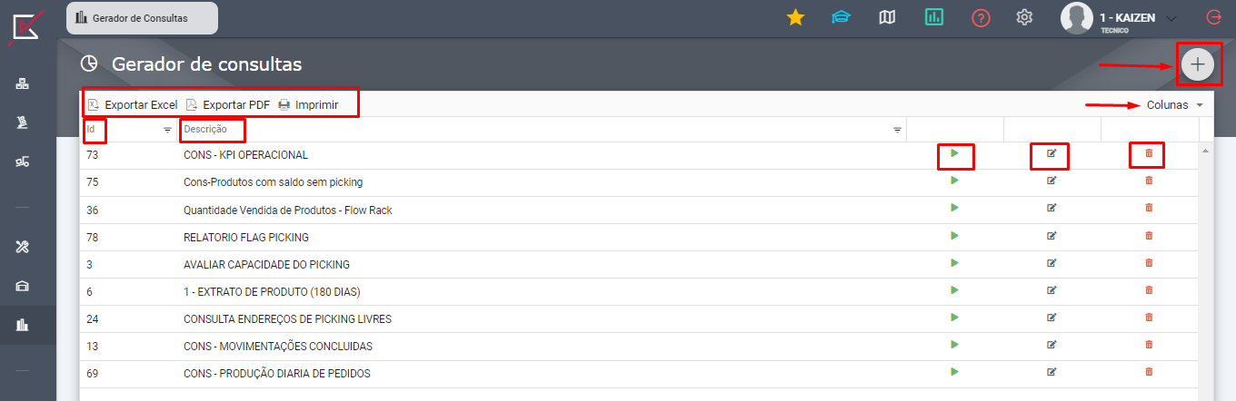
Task: Click Exportar Excel
Action: click(133, 105)
